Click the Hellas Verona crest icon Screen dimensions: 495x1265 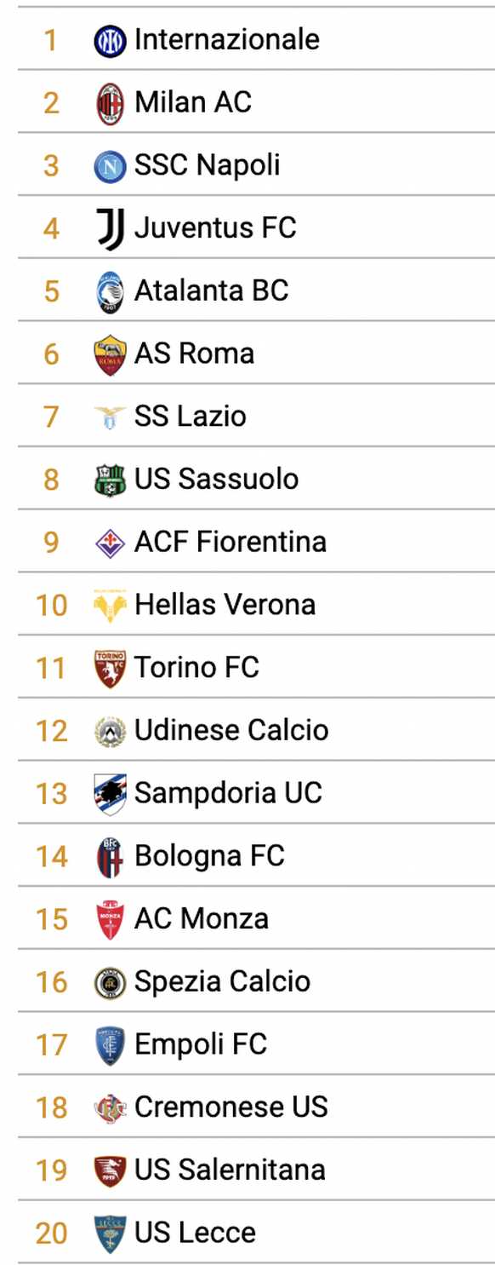(x=110, y=605)
